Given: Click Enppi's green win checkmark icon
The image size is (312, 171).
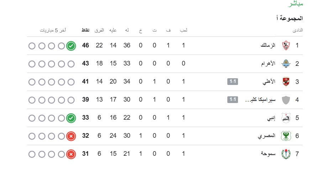Looking at the screenshot, I should (71, 118).
